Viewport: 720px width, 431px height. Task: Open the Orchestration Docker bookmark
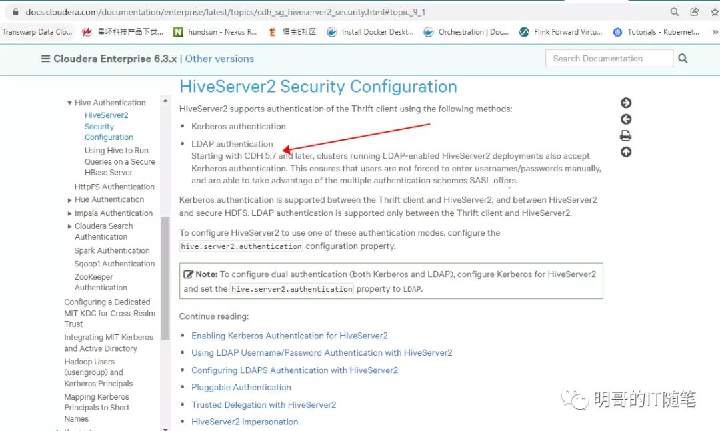click(466, 32)
